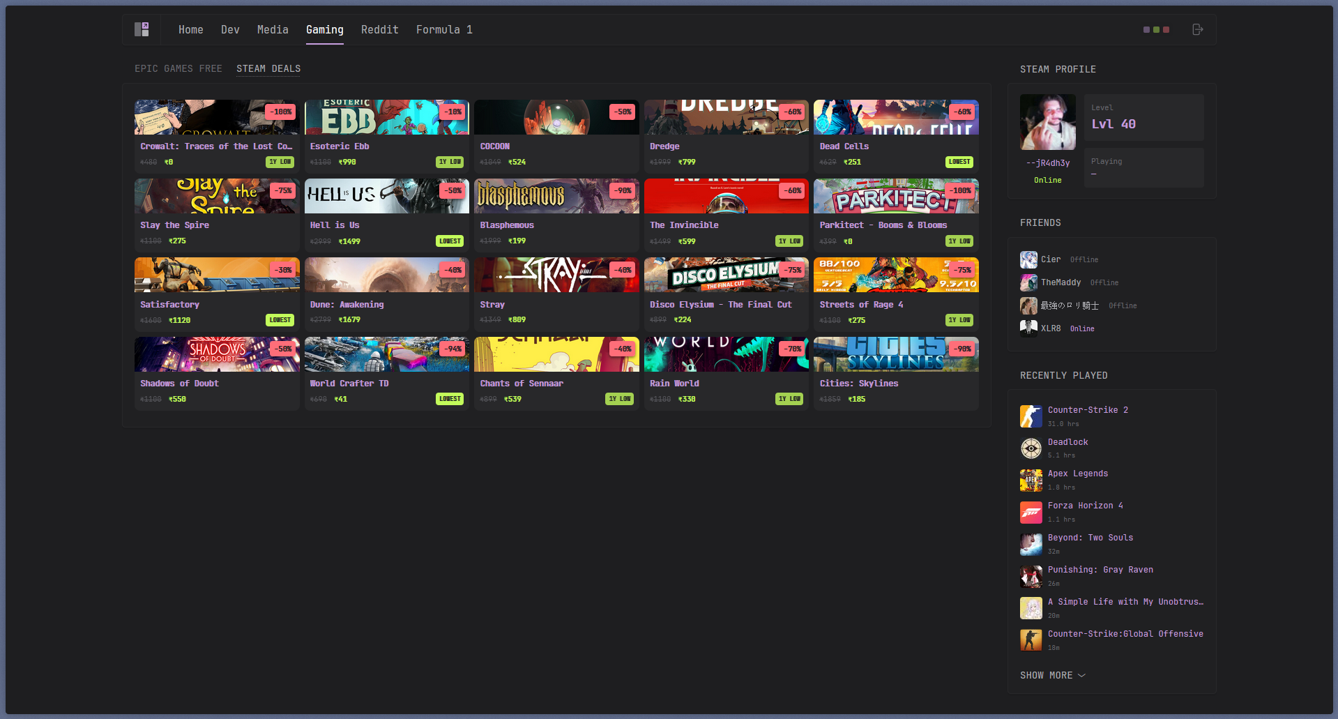Open XLR8's friend avatar
Screen dimensions: 1338x719
[1028, 328]
